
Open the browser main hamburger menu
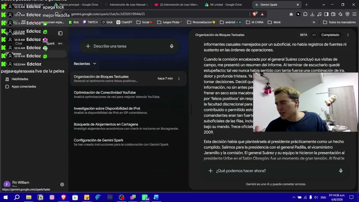[354, 14]
